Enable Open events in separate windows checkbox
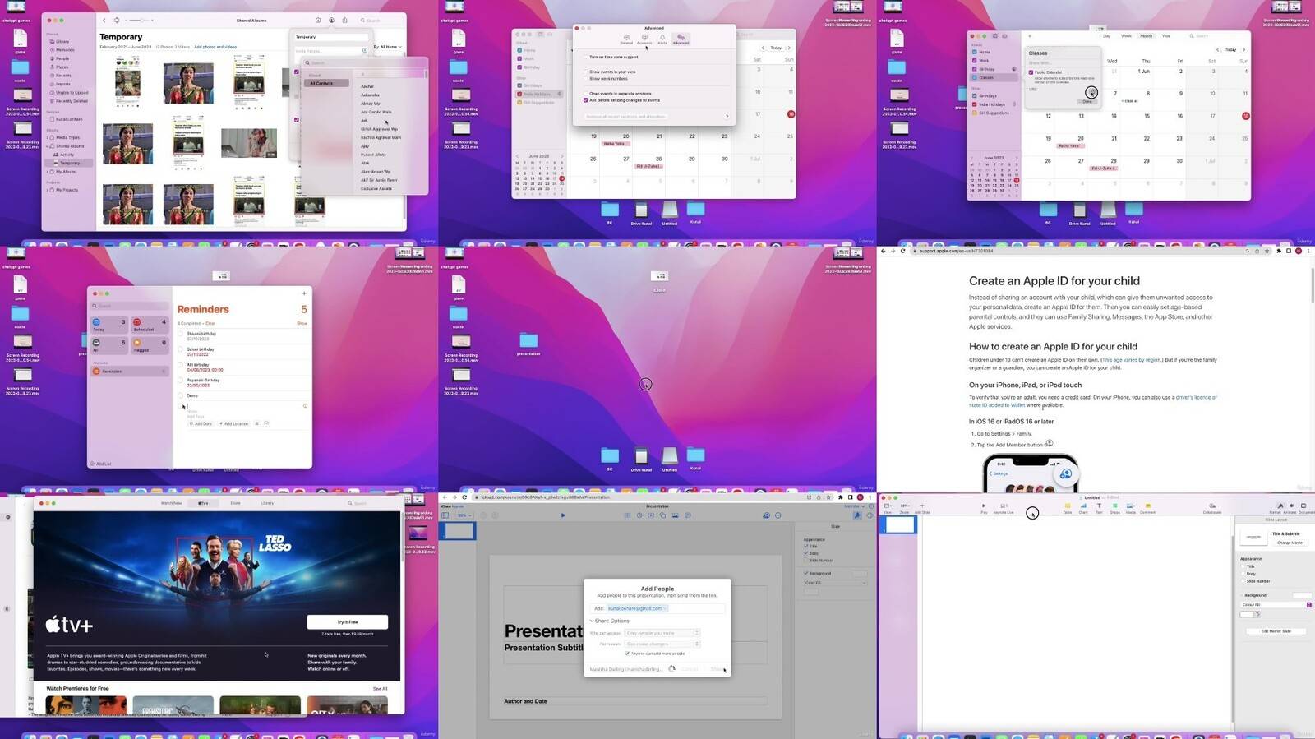1315x739 pixels. [x=586, y=93]
